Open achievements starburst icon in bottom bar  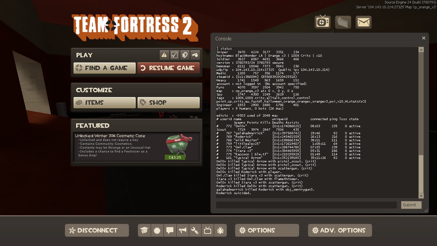[157, 230]
